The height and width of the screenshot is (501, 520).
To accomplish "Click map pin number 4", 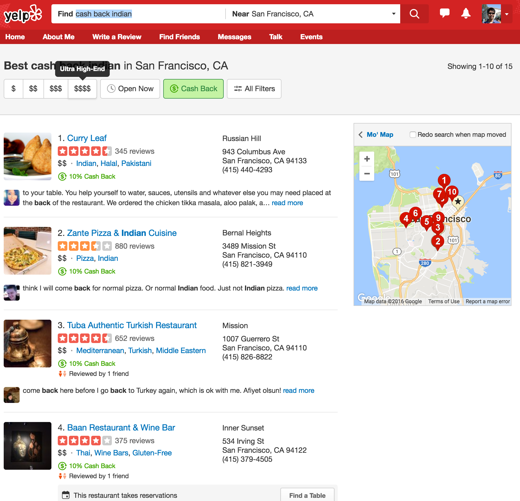I will (406, 218).
